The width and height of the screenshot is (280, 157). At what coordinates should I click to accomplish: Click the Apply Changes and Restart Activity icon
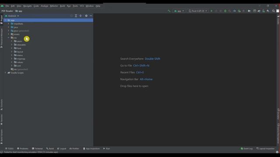click(216, 11)
